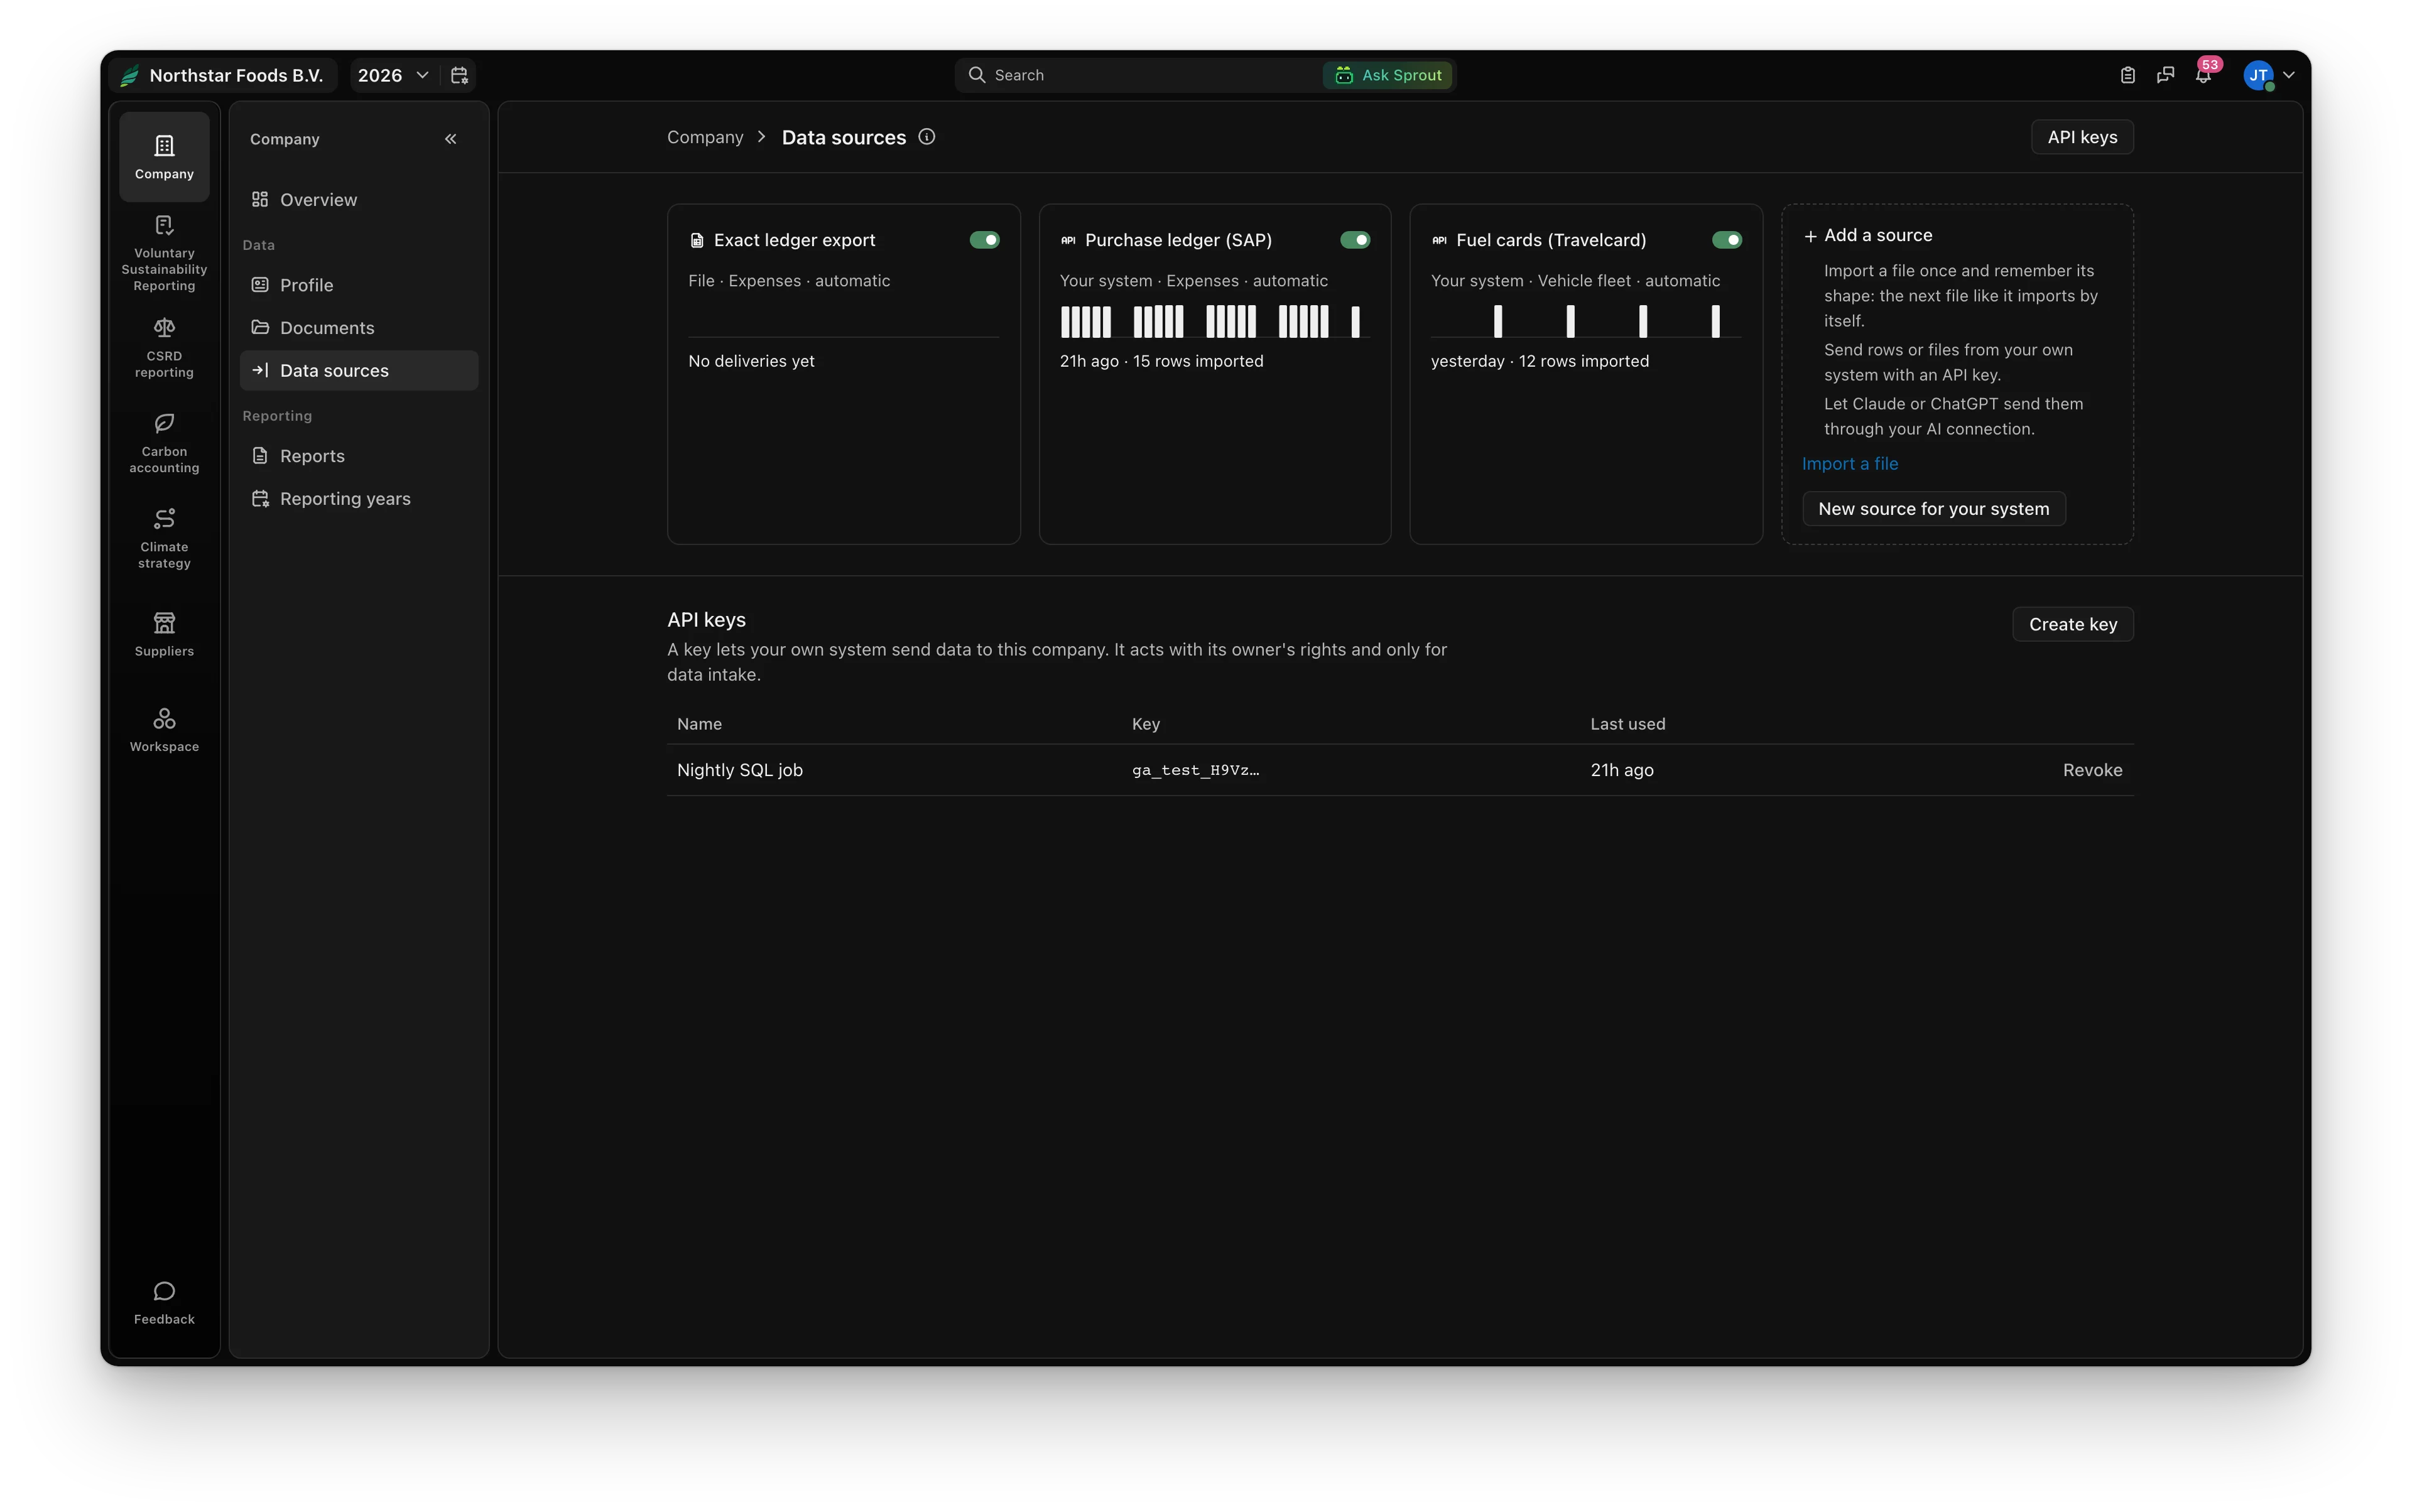Click the Import a file link
Screen dimensions: 2412x1512
[x=1850, y=464]
